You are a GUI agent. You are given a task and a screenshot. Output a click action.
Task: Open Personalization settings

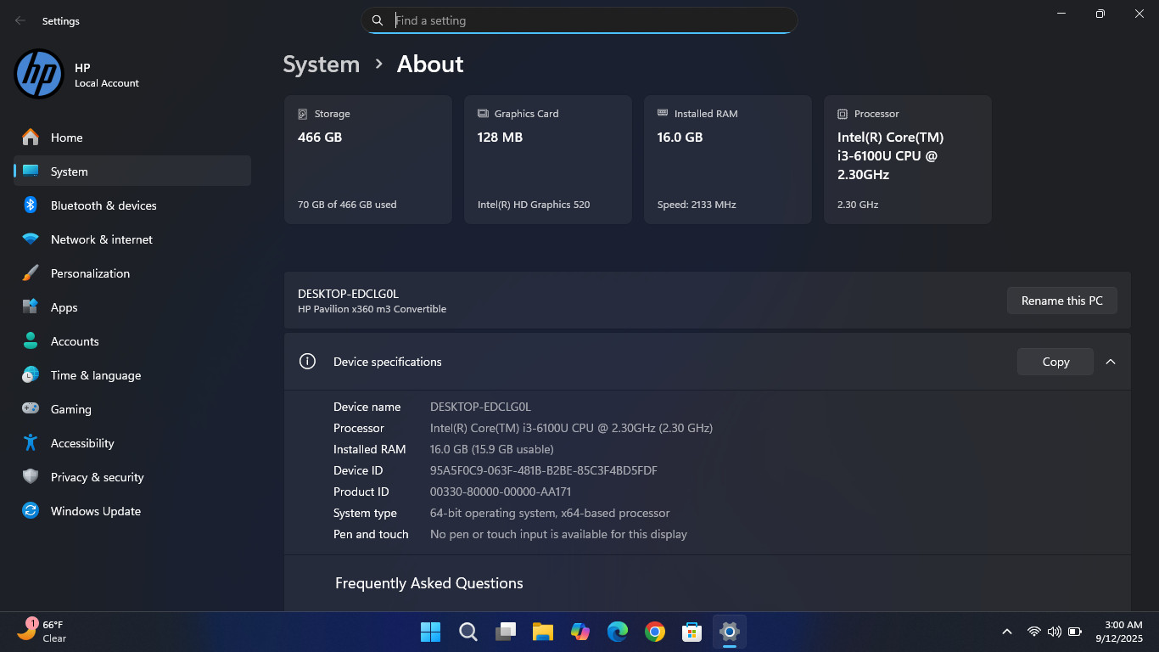(x=132, y=273)
